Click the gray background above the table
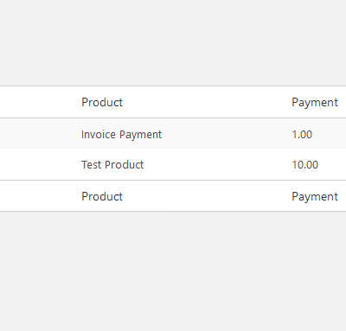 (173, 42)
